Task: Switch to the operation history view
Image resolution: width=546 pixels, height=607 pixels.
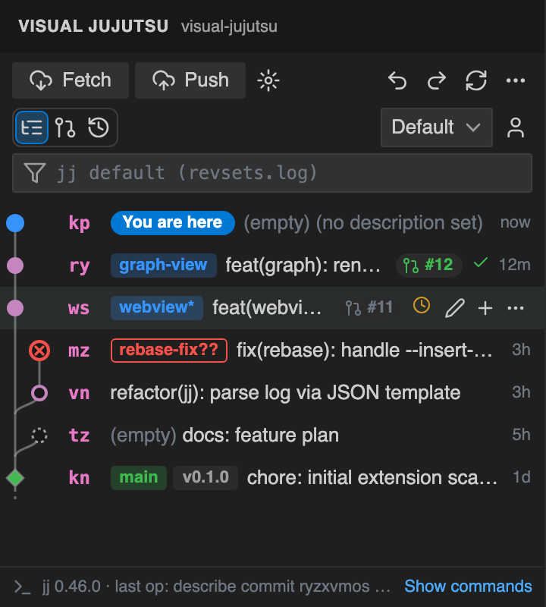Action: pos(99,127)
